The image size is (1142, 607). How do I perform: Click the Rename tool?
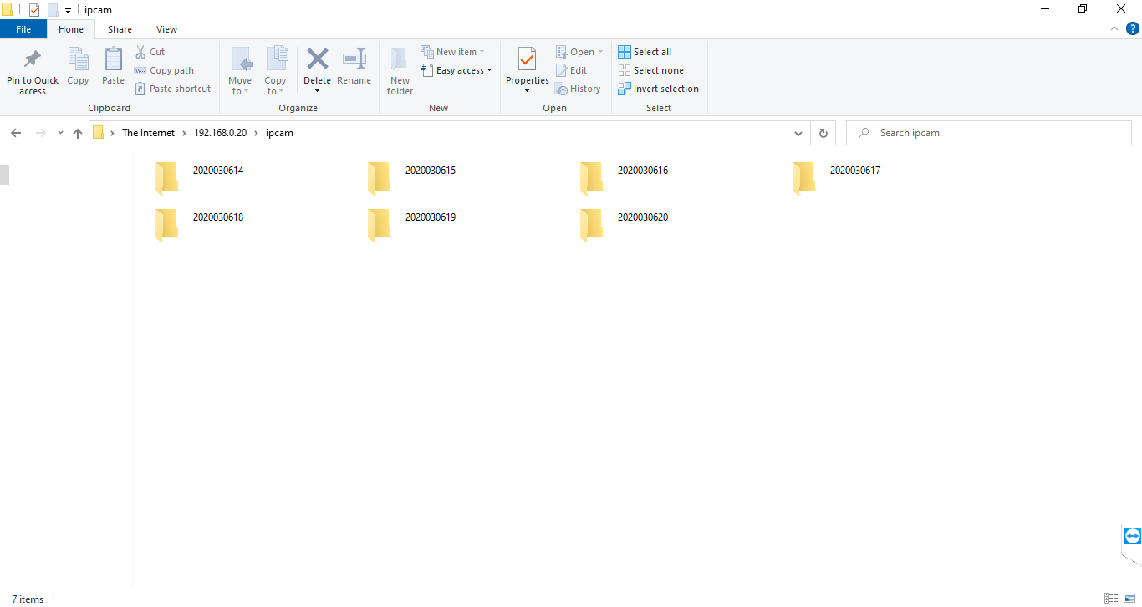click(354, 70)
